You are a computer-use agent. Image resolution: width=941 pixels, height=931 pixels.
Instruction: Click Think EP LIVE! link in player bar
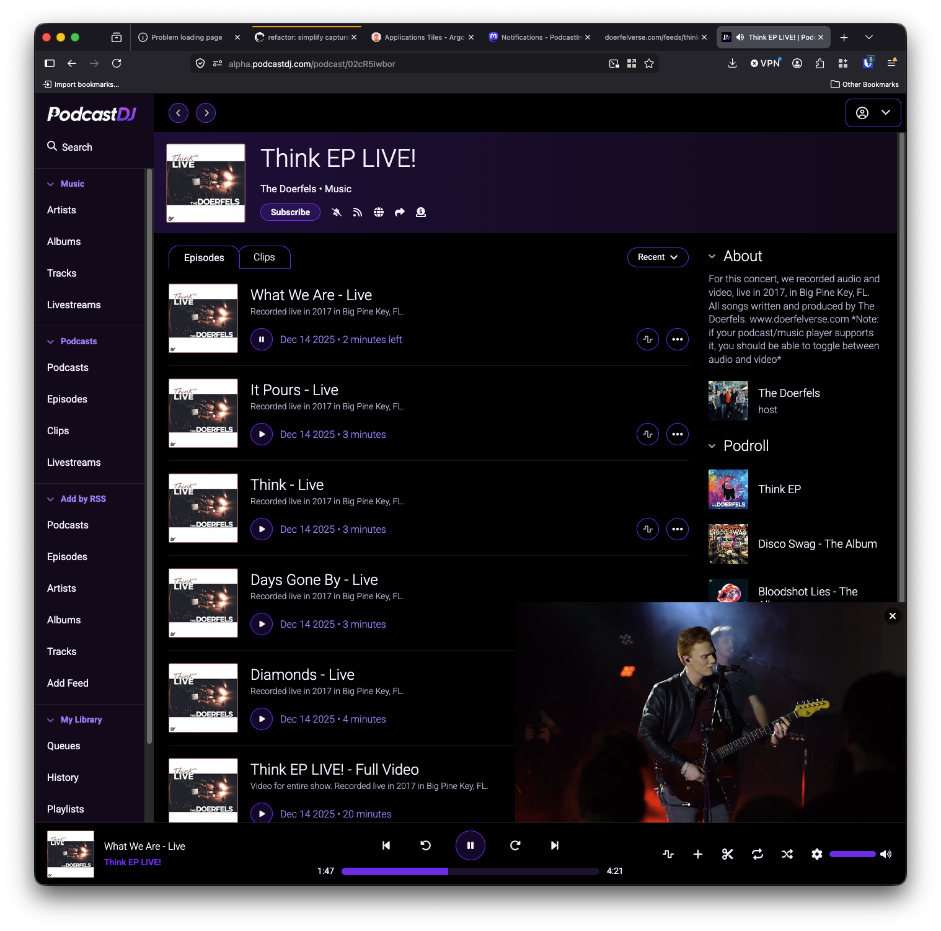pyautogui.click(x=133, y=862)
